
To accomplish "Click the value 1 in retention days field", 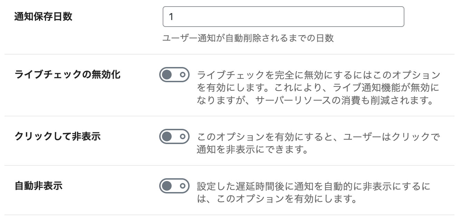I will pyautogui.click(x=171, y=17).
